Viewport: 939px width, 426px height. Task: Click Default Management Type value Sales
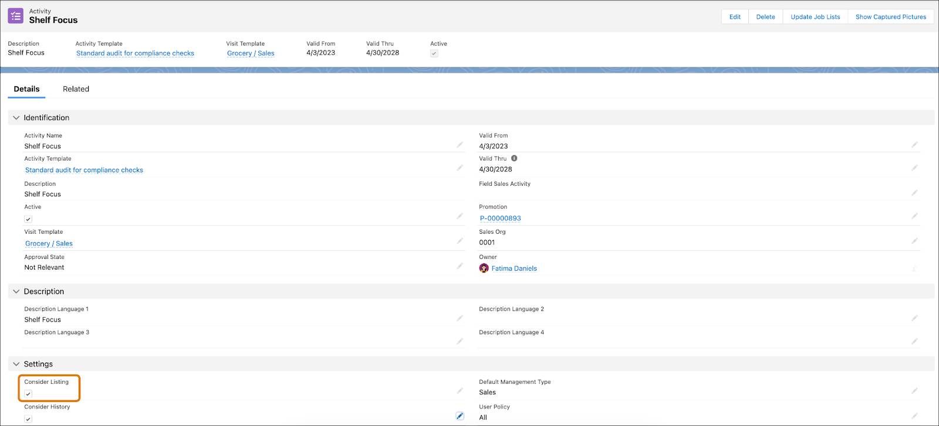click(x=487, y=392)
